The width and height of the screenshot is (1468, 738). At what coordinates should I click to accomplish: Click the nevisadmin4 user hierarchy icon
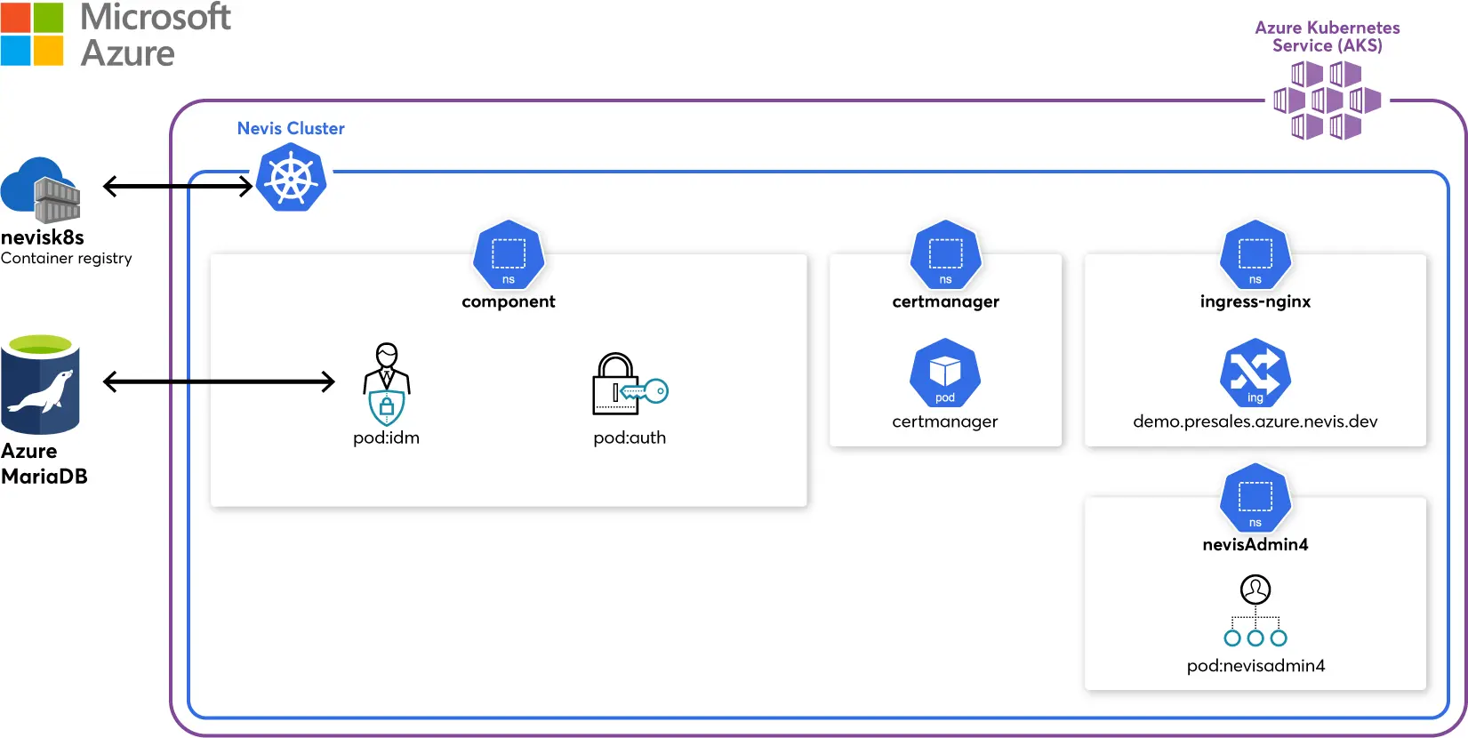(1255, 611)
